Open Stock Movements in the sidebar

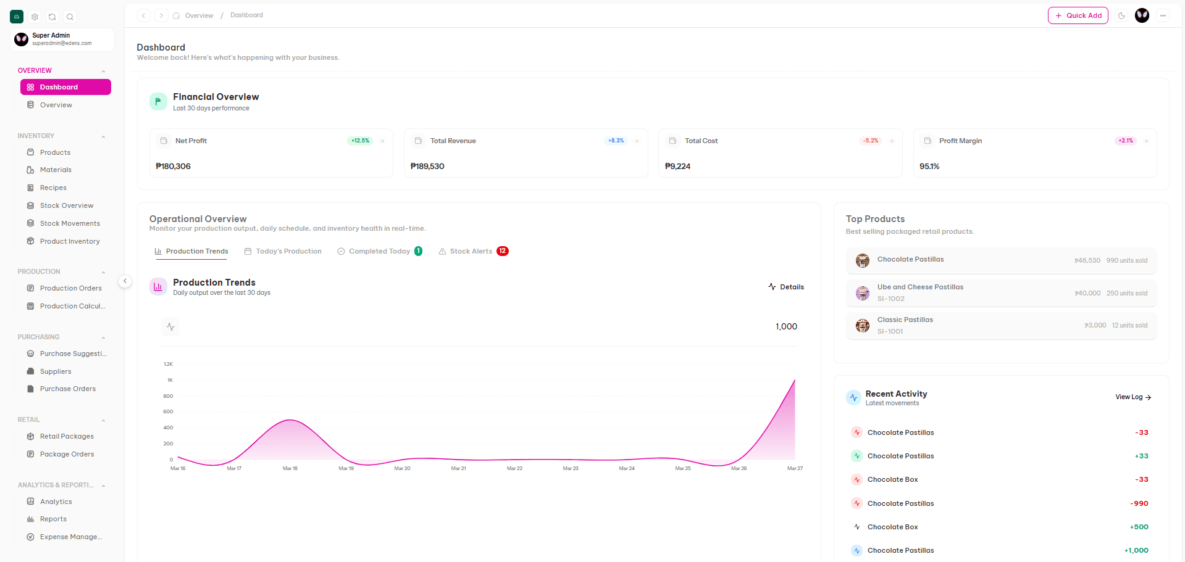click(x=70, y=223)
